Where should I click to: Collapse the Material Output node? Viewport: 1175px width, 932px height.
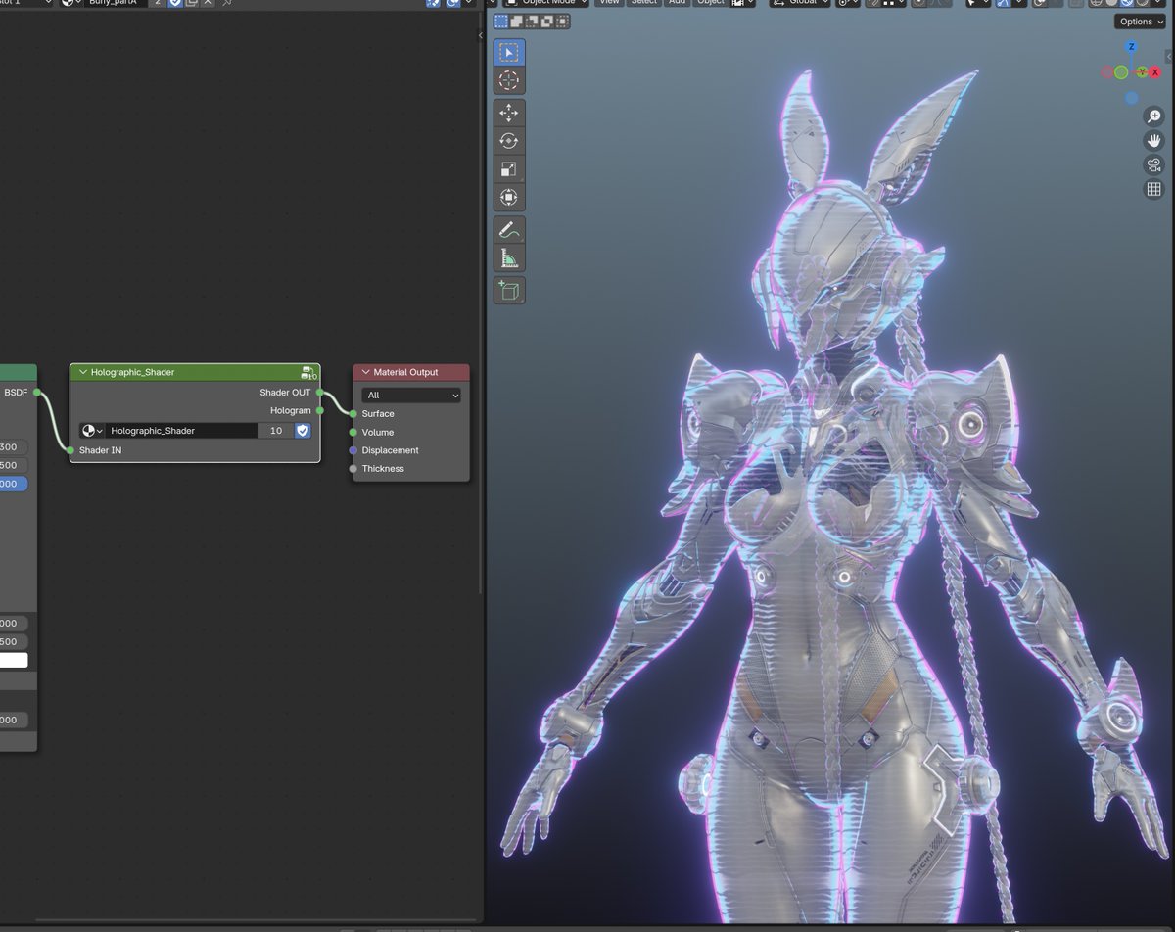(x=365, y=372)
